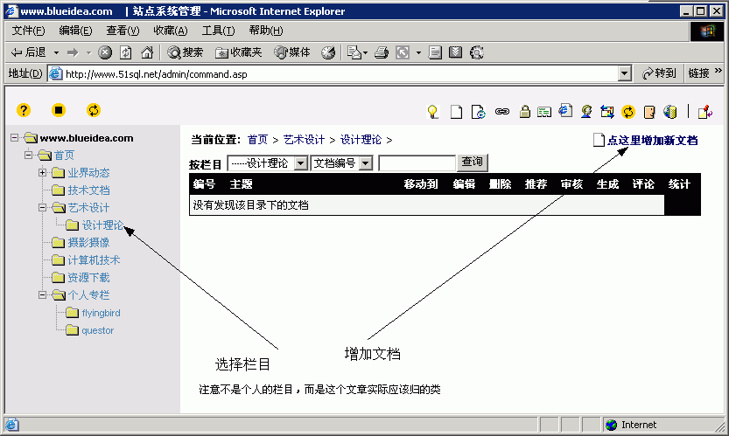Click the yellow question mark help icon
The height and width of the screenshot is (436, 729).
coord(24,110)
